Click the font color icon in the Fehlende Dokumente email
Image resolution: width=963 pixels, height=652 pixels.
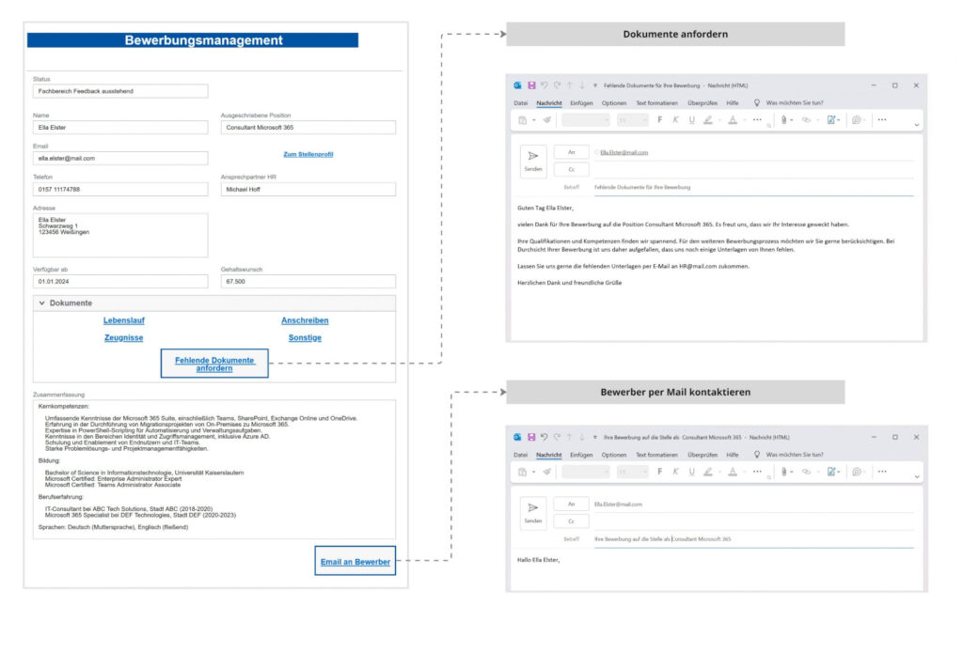(x=732, y=120)
